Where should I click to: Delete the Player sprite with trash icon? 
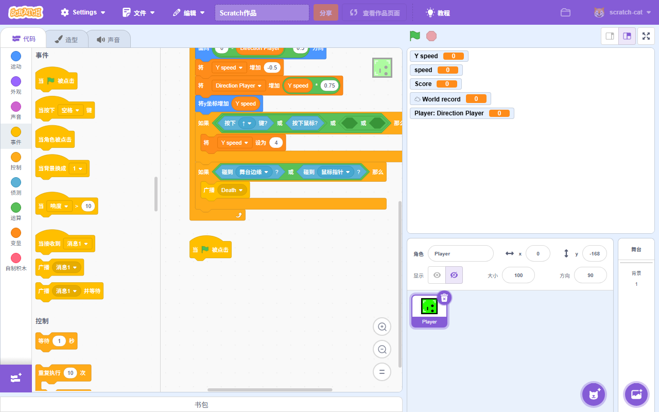point(444,298)
